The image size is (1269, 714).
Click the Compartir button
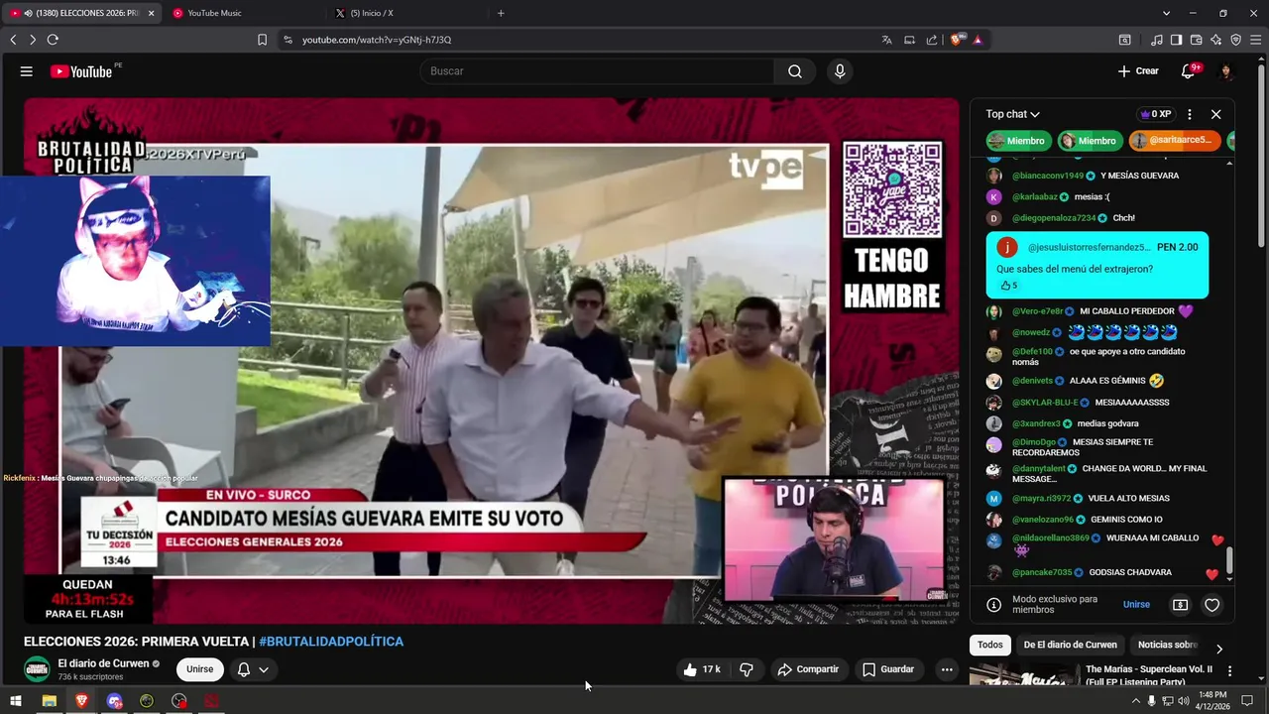[x=808, y=669]
